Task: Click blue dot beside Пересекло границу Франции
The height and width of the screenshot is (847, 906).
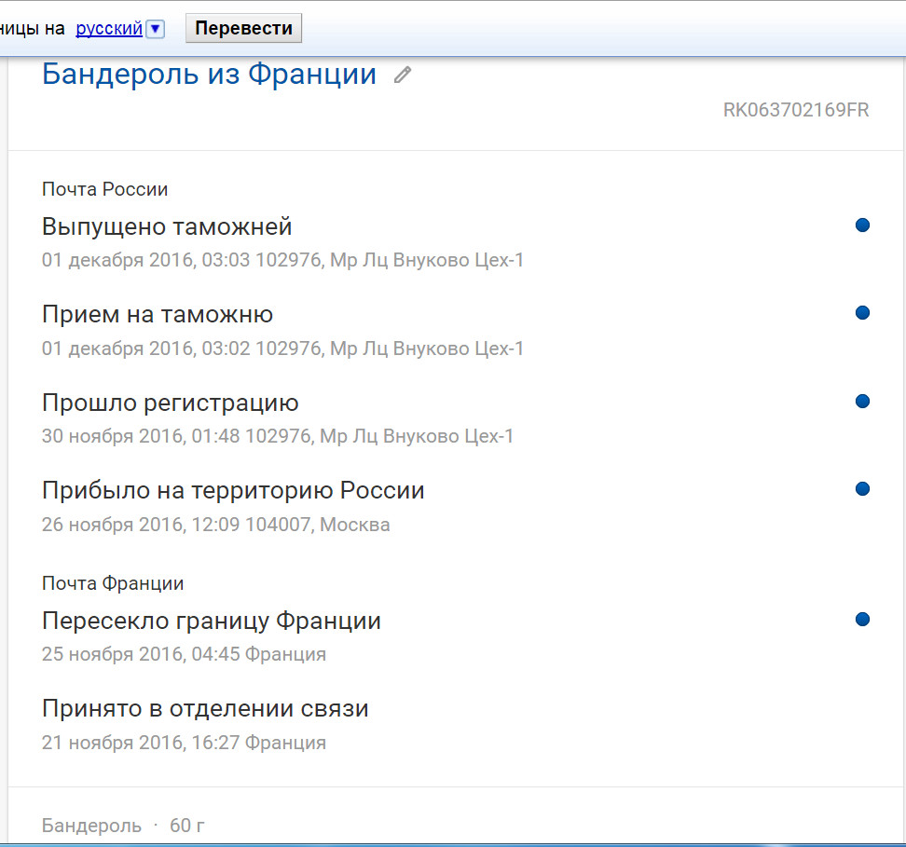Action: [862, 619]
